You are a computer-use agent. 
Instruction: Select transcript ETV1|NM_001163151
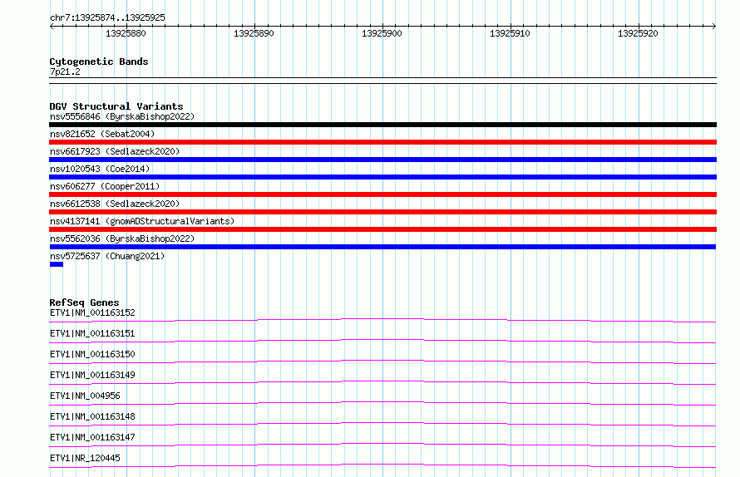pyautogui.click(x=92, y=333)
